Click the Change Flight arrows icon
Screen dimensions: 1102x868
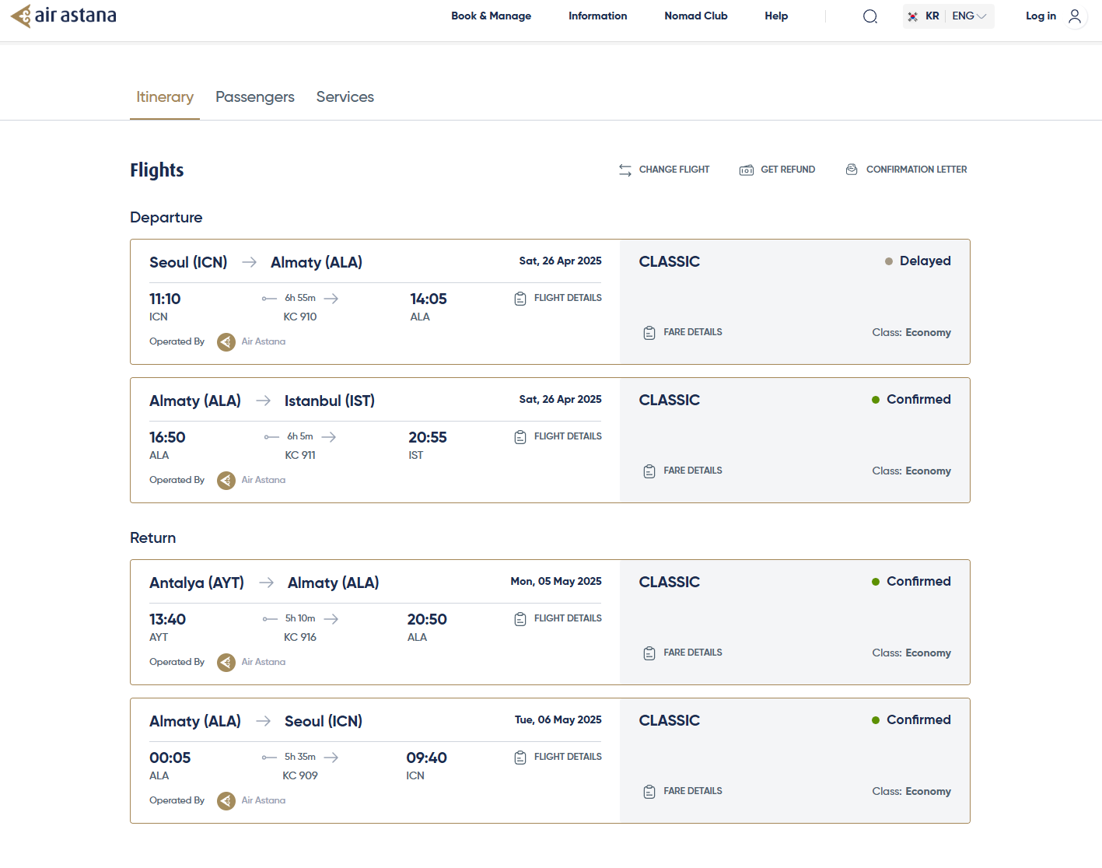point(625,170)
